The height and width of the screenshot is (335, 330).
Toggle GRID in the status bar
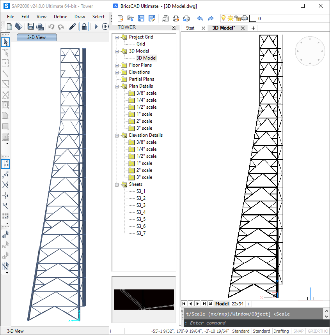[312, 331]
